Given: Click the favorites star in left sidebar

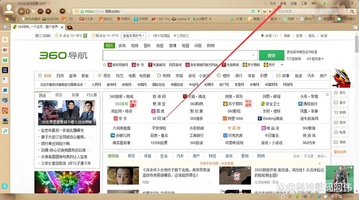Looking at the screenshot, I should [5, 39].
